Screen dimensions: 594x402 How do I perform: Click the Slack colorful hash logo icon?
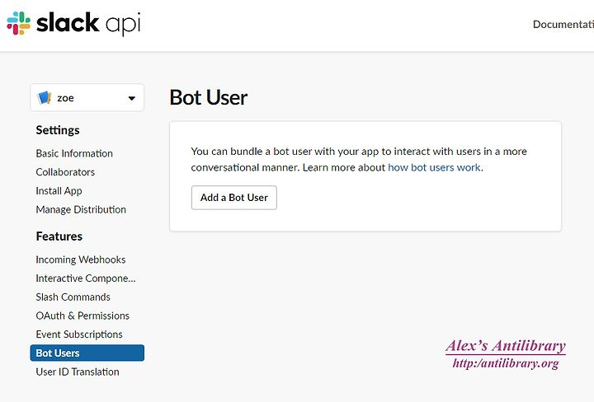tap(18, 23)
